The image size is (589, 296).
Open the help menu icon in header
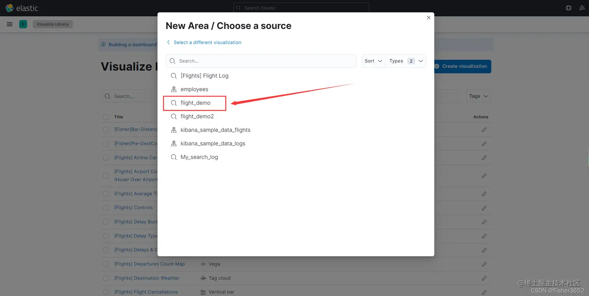coord(568,8)
